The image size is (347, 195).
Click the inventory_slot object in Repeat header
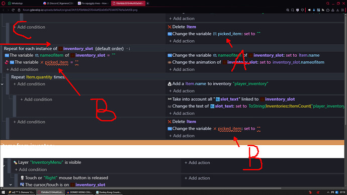(78, 49)
